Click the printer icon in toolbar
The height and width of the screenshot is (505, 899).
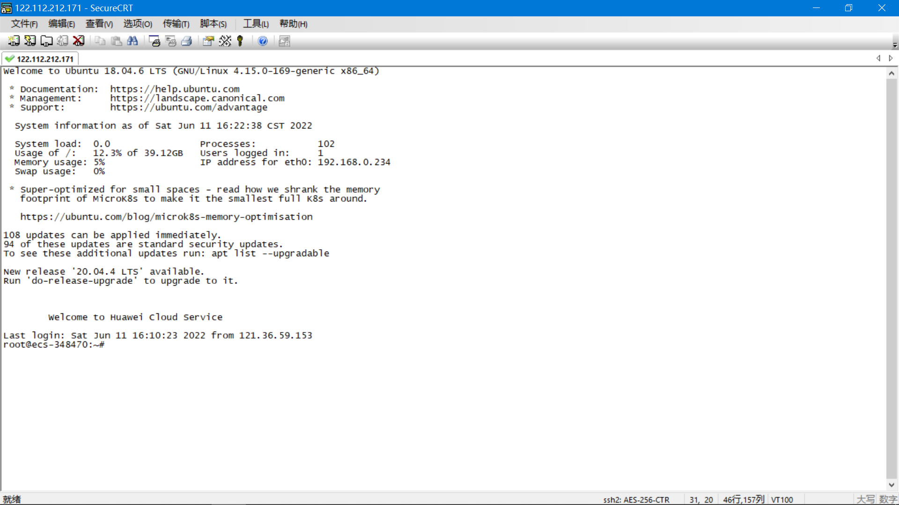187,41
